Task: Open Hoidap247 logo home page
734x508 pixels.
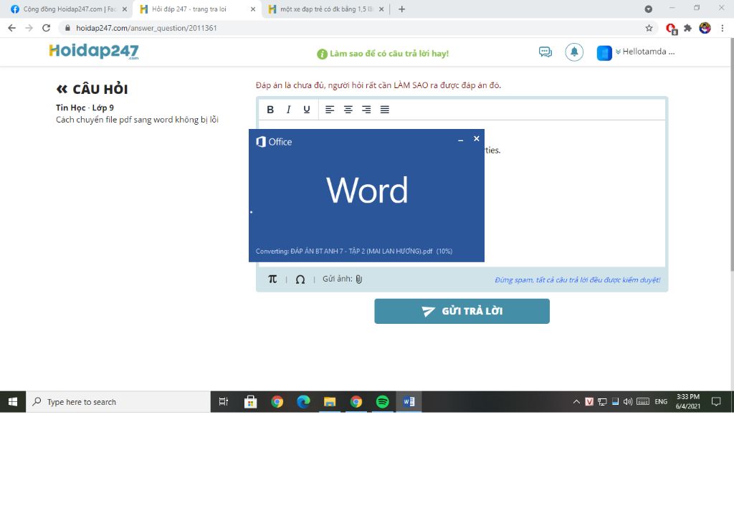Action: tap(94, 51)
